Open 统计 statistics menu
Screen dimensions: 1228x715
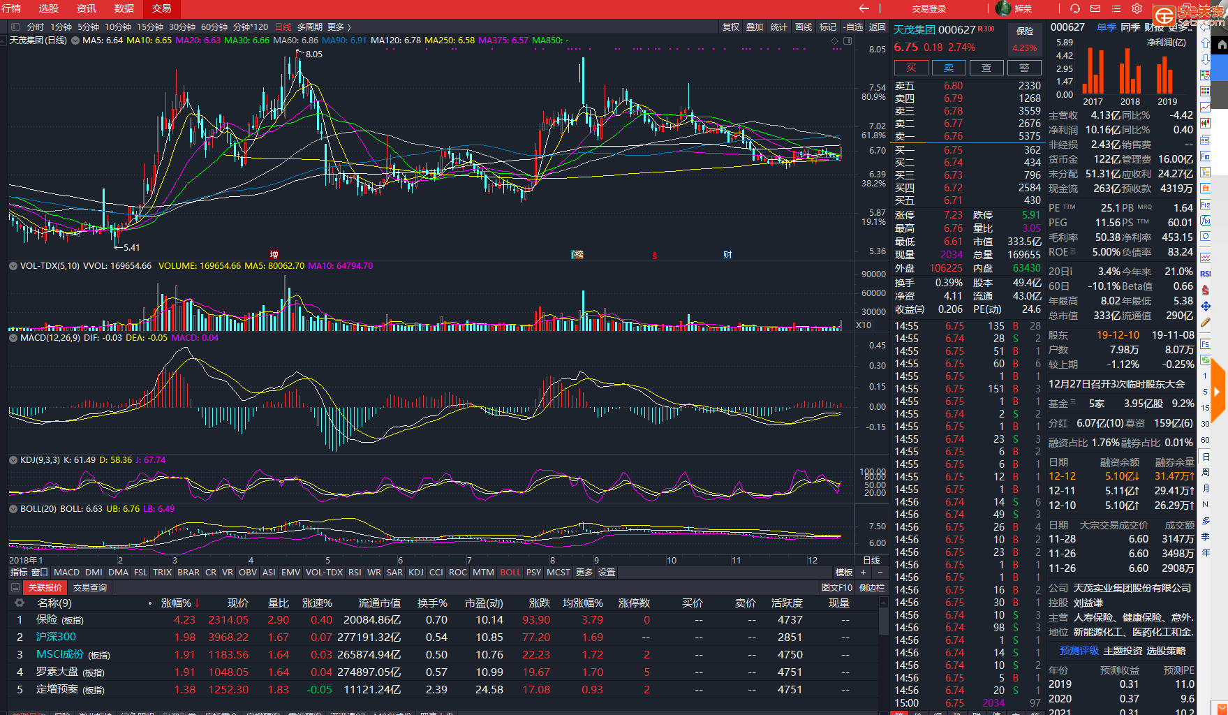tap(779, 27)
